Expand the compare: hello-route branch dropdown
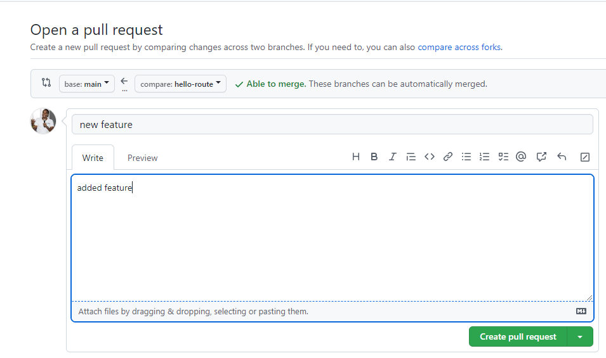Viewport: 606px width, 358px height. (180, 84)
